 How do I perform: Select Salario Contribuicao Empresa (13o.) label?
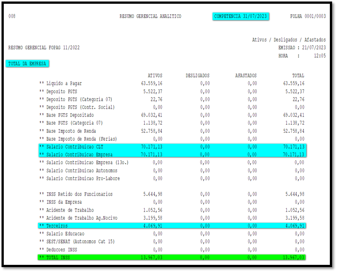point(87,163)
